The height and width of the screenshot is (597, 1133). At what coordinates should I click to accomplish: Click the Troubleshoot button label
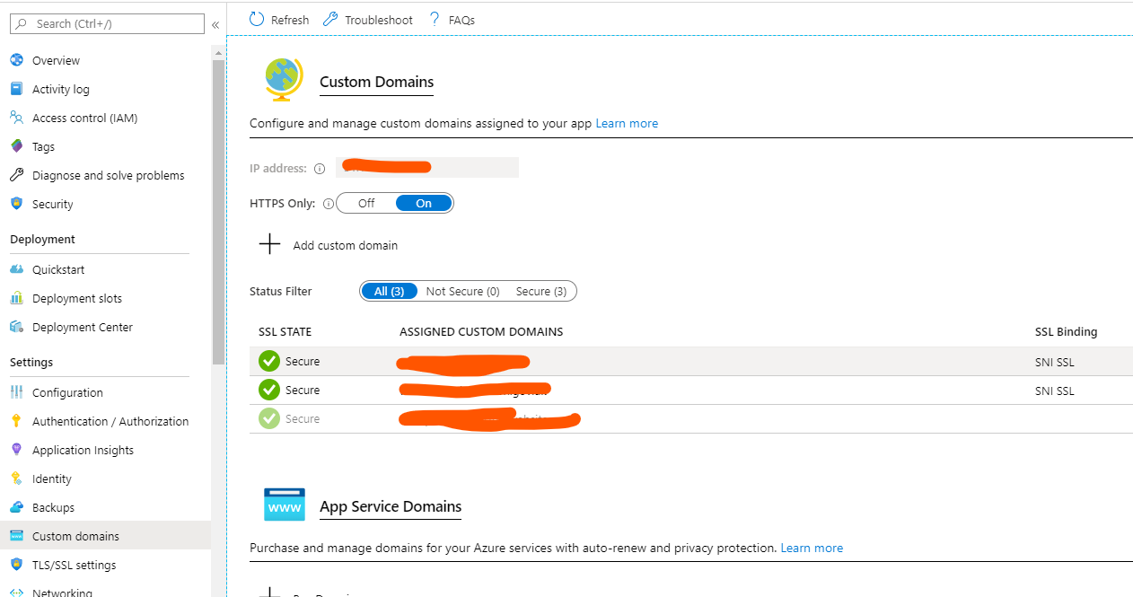point(379,20)
